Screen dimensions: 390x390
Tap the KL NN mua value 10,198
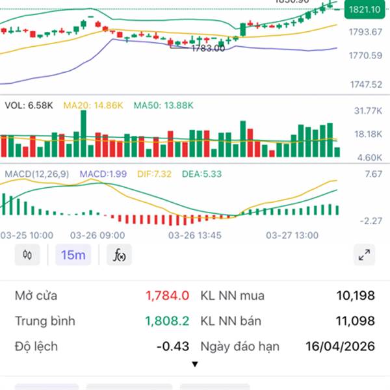356,296
